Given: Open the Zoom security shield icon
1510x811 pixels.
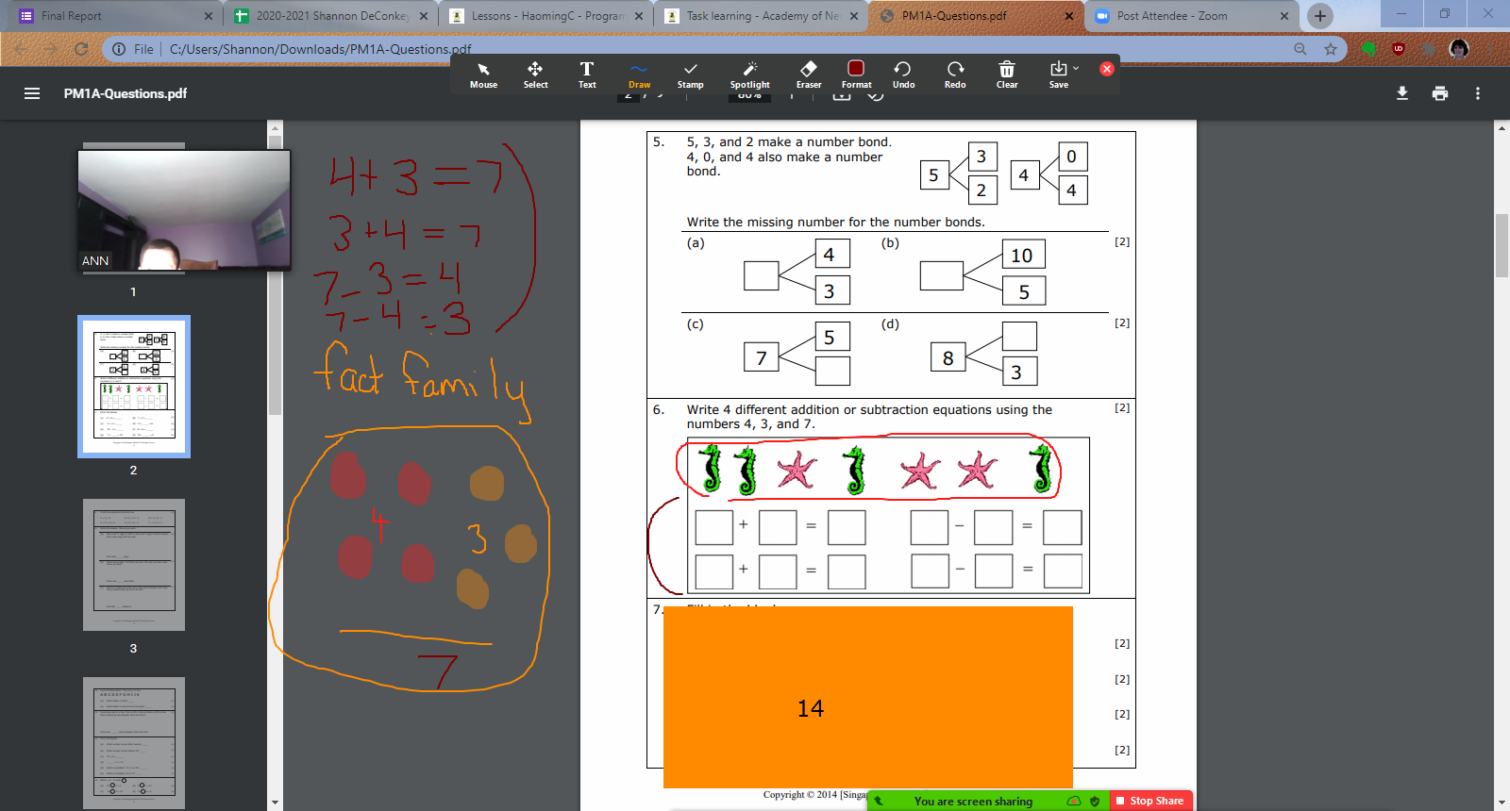Looking at the screenshot, I should coord(1095,802).
